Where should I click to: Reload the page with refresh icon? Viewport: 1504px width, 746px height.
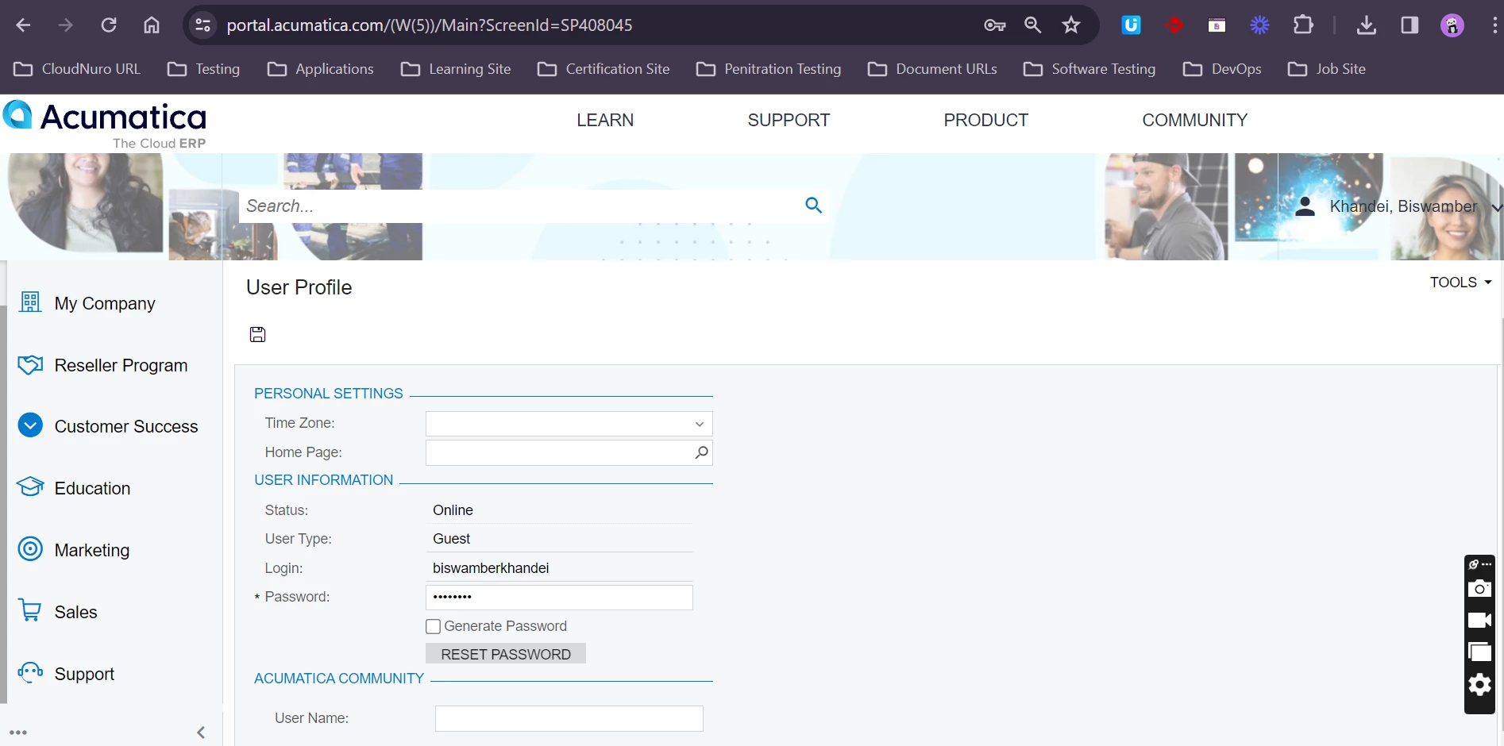[x=109, y=25]
